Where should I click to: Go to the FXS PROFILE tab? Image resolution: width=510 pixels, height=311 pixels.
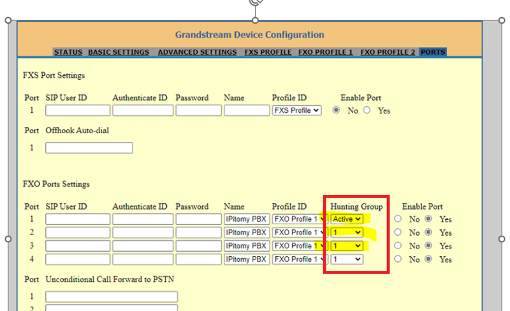[268, 52]
